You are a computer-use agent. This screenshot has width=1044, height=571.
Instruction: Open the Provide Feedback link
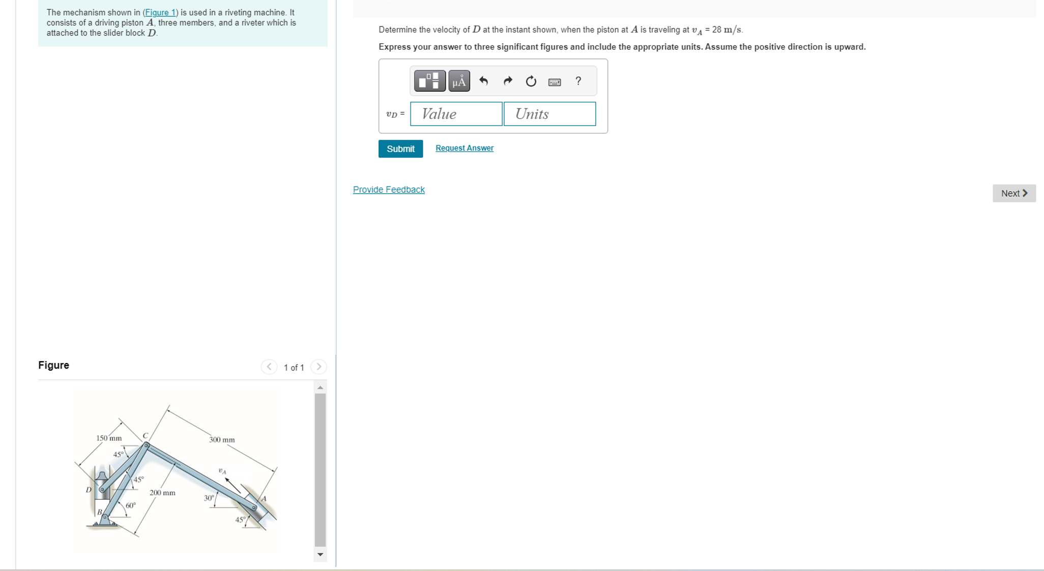click(389, 190)
